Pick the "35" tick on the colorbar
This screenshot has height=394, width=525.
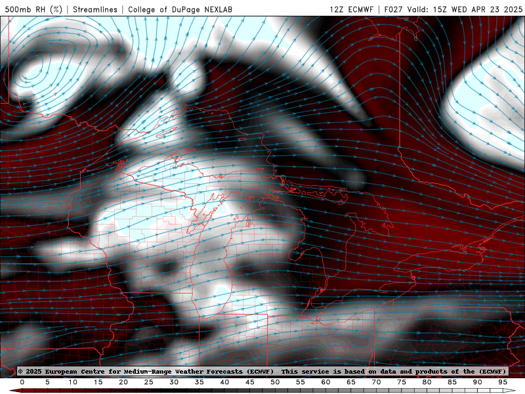point(199,382)
